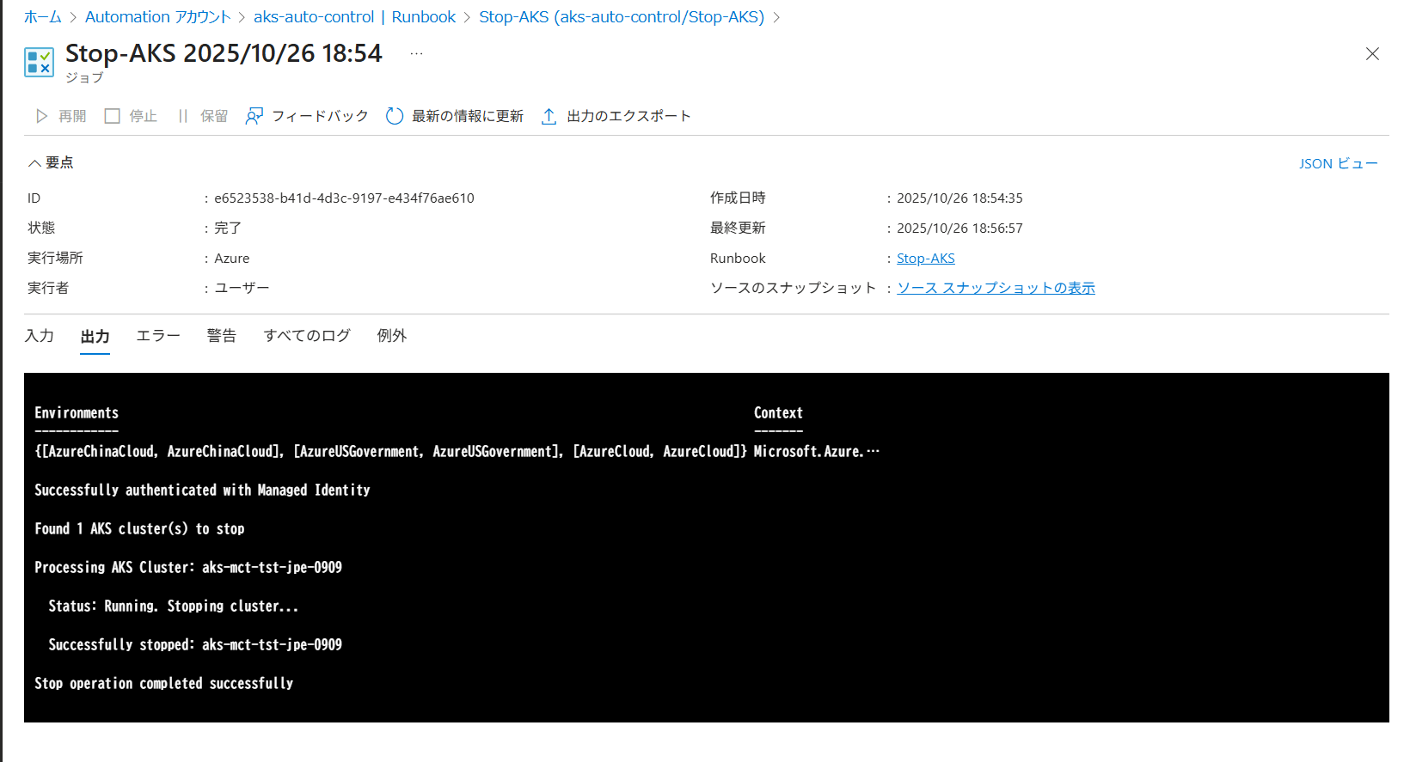
Task: Click the AzureChinaCloud environments value line
Action: pos(391,451)
